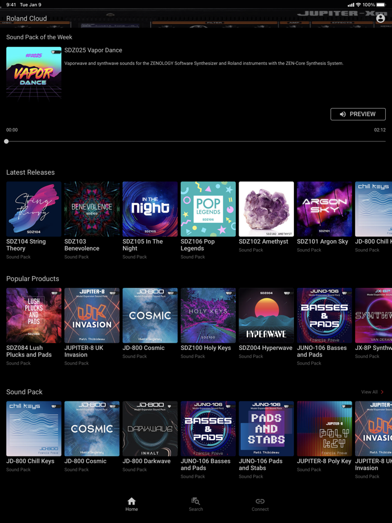This screenshot has height=523, width=392.
Task: Open Popular Products JUPITER-8 UK Invasion cover
Action: point(92,315)
